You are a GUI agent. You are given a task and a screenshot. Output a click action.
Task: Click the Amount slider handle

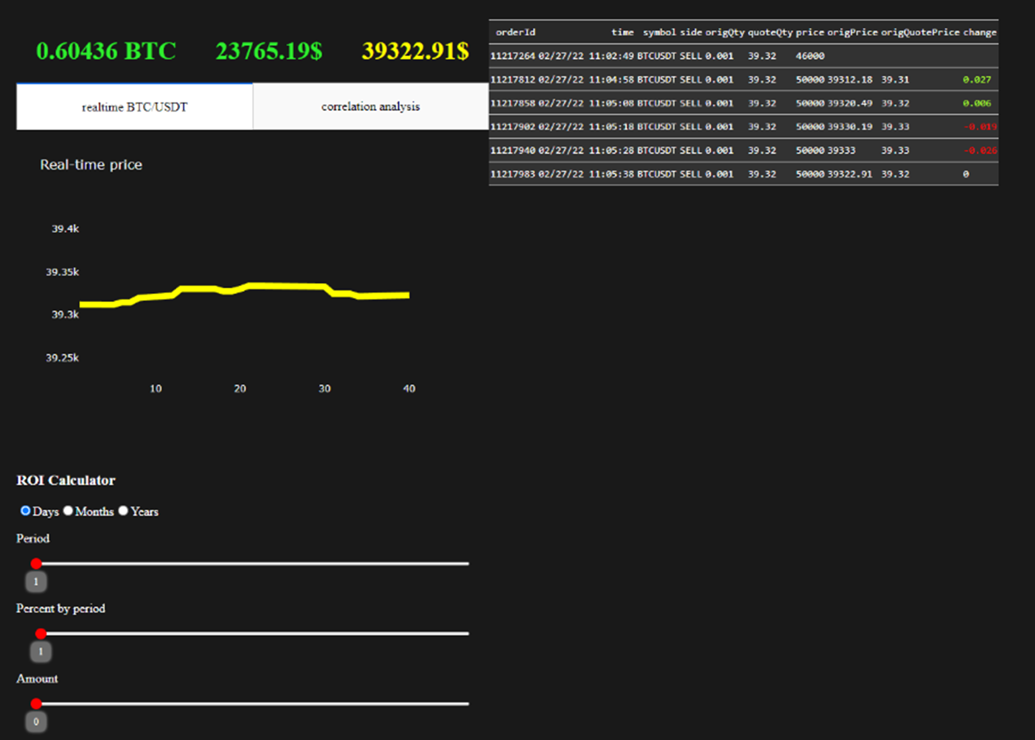pos(36,704)
